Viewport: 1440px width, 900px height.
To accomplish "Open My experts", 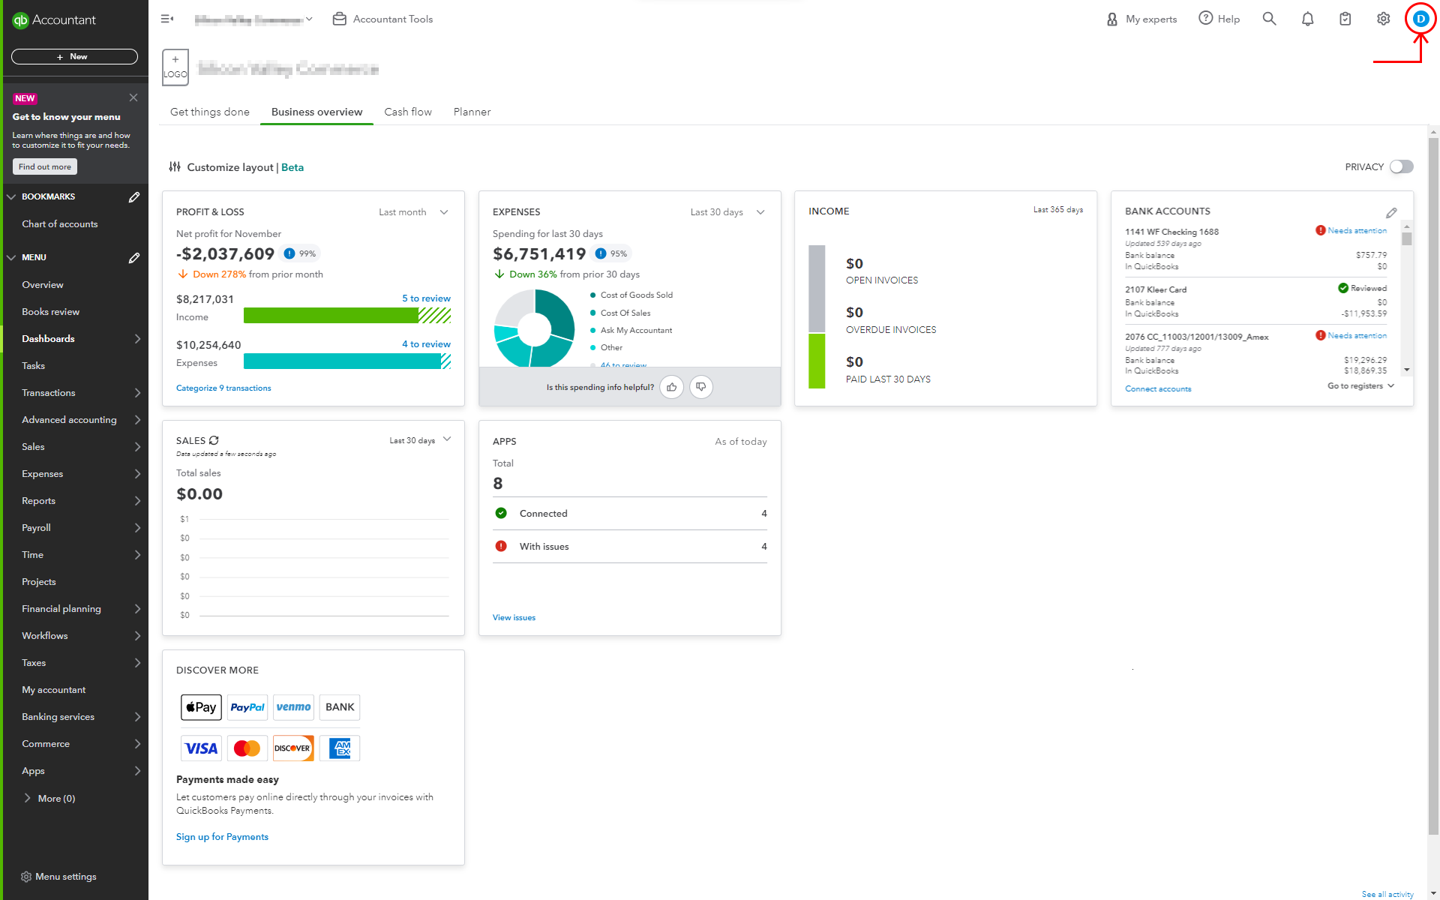I will (x=1141, y=19).
